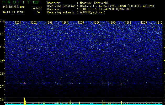Image resolution: width=165 pixels, height=105 pixels.
Task: Click the 1209 time marker
Action: click(144, 23)
